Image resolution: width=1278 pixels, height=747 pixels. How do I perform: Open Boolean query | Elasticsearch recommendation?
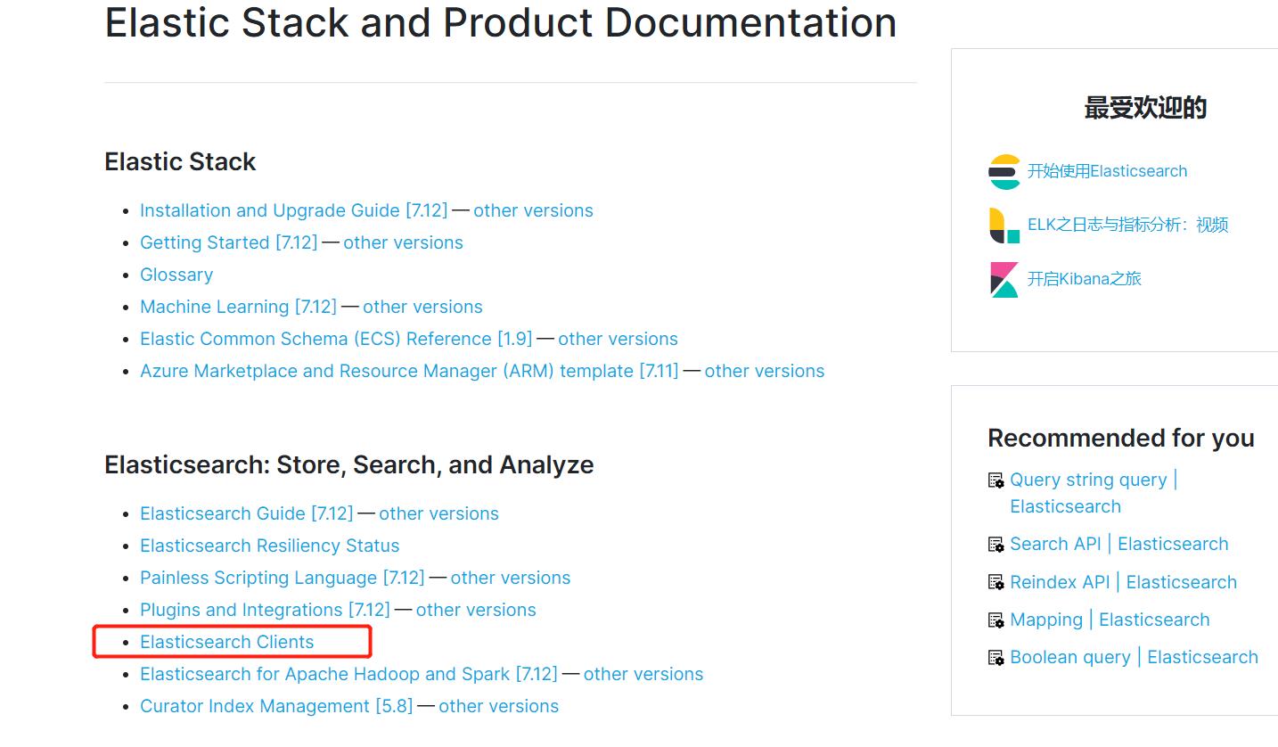(1134, 657)
